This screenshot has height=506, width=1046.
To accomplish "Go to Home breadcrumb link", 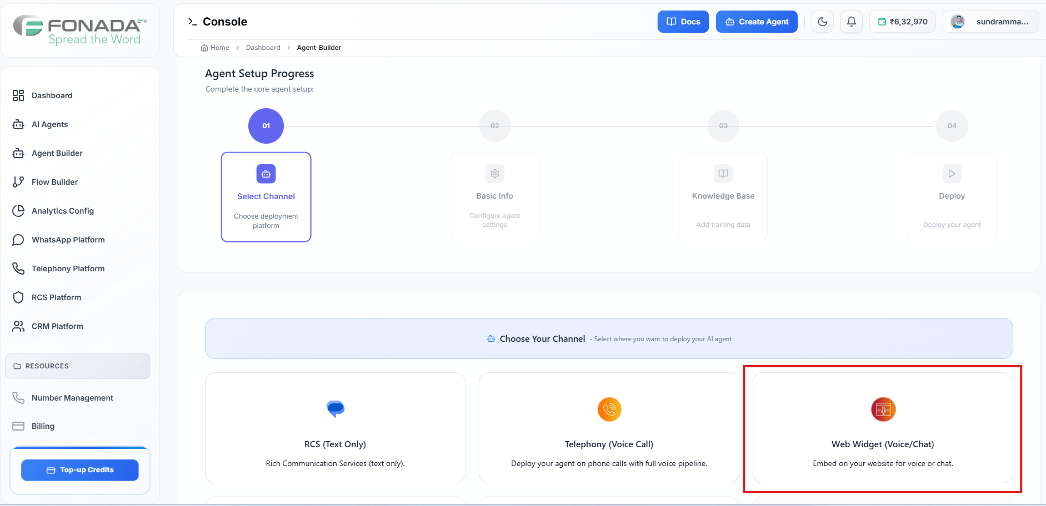I will point(215,48).
